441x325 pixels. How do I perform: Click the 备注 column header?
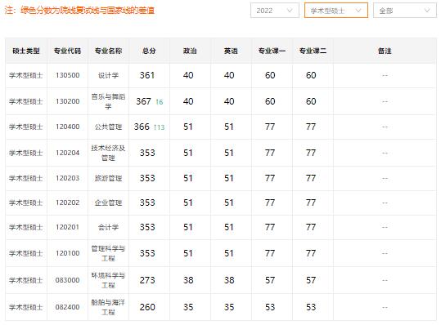click(x=385, y=51)
